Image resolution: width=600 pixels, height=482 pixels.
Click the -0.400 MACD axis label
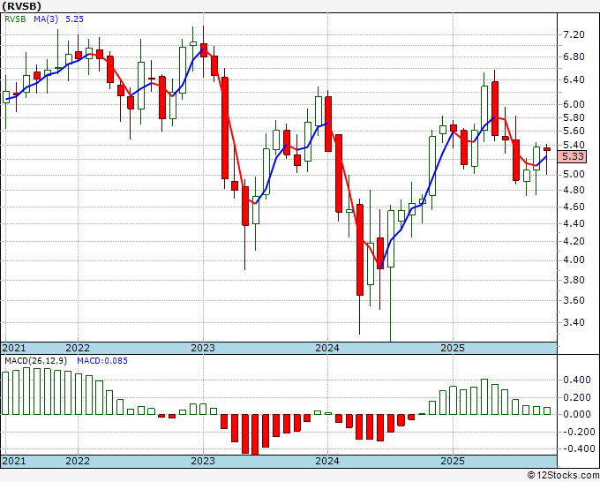click(577, 448)
